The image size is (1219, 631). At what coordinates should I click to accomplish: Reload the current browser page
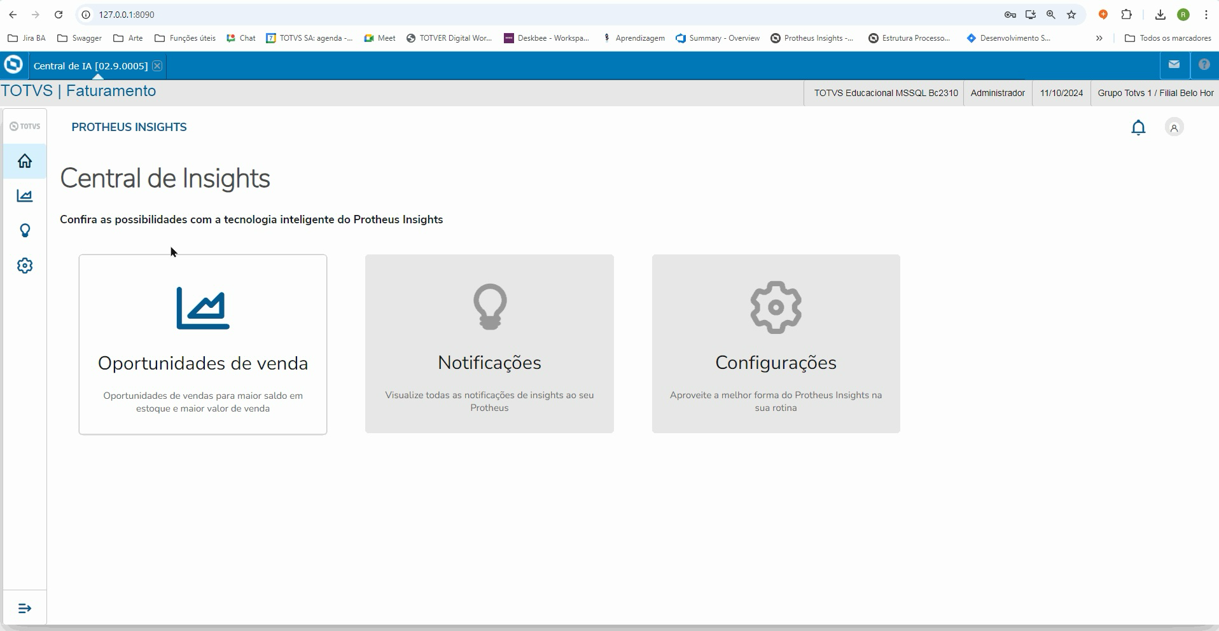point(59,15)
